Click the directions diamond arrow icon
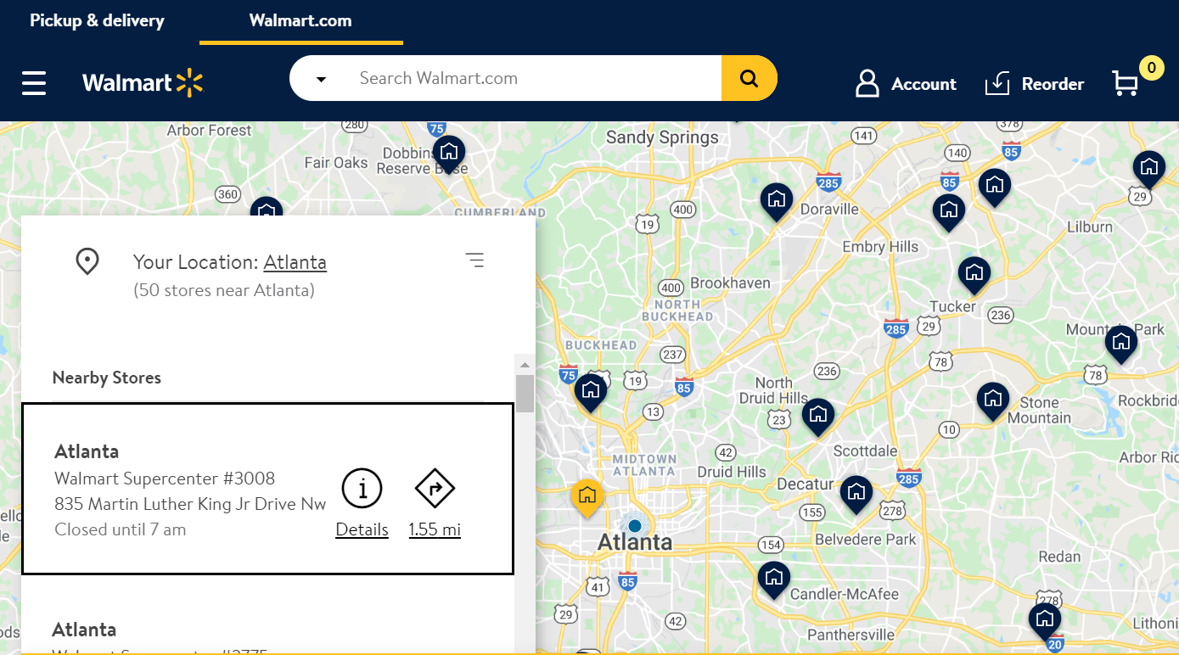The height and width of the screenshot is (655, 1179). [x=435, y=489]
